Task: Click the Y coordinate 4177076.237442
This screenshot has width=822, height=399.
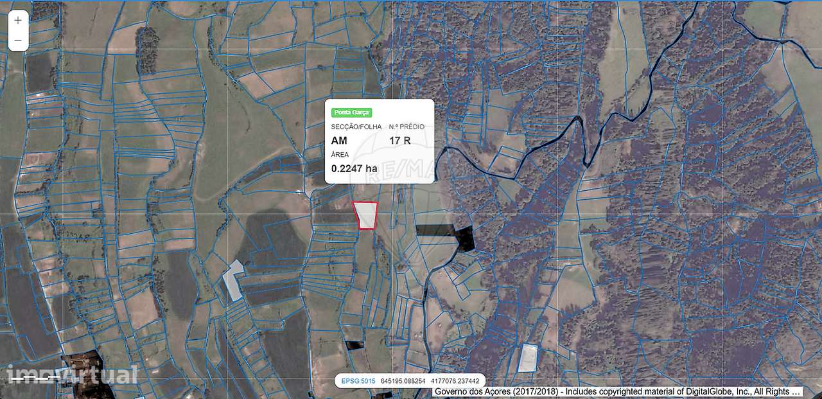Action: tap(455, 381)
